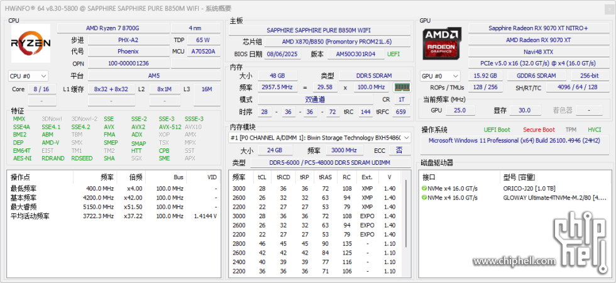Image resolution: width=616 pixels, height=283 pixels.
Task: Click the Microsoft Windows 11 Professional OS field
Action: click(x=515, y=144)
